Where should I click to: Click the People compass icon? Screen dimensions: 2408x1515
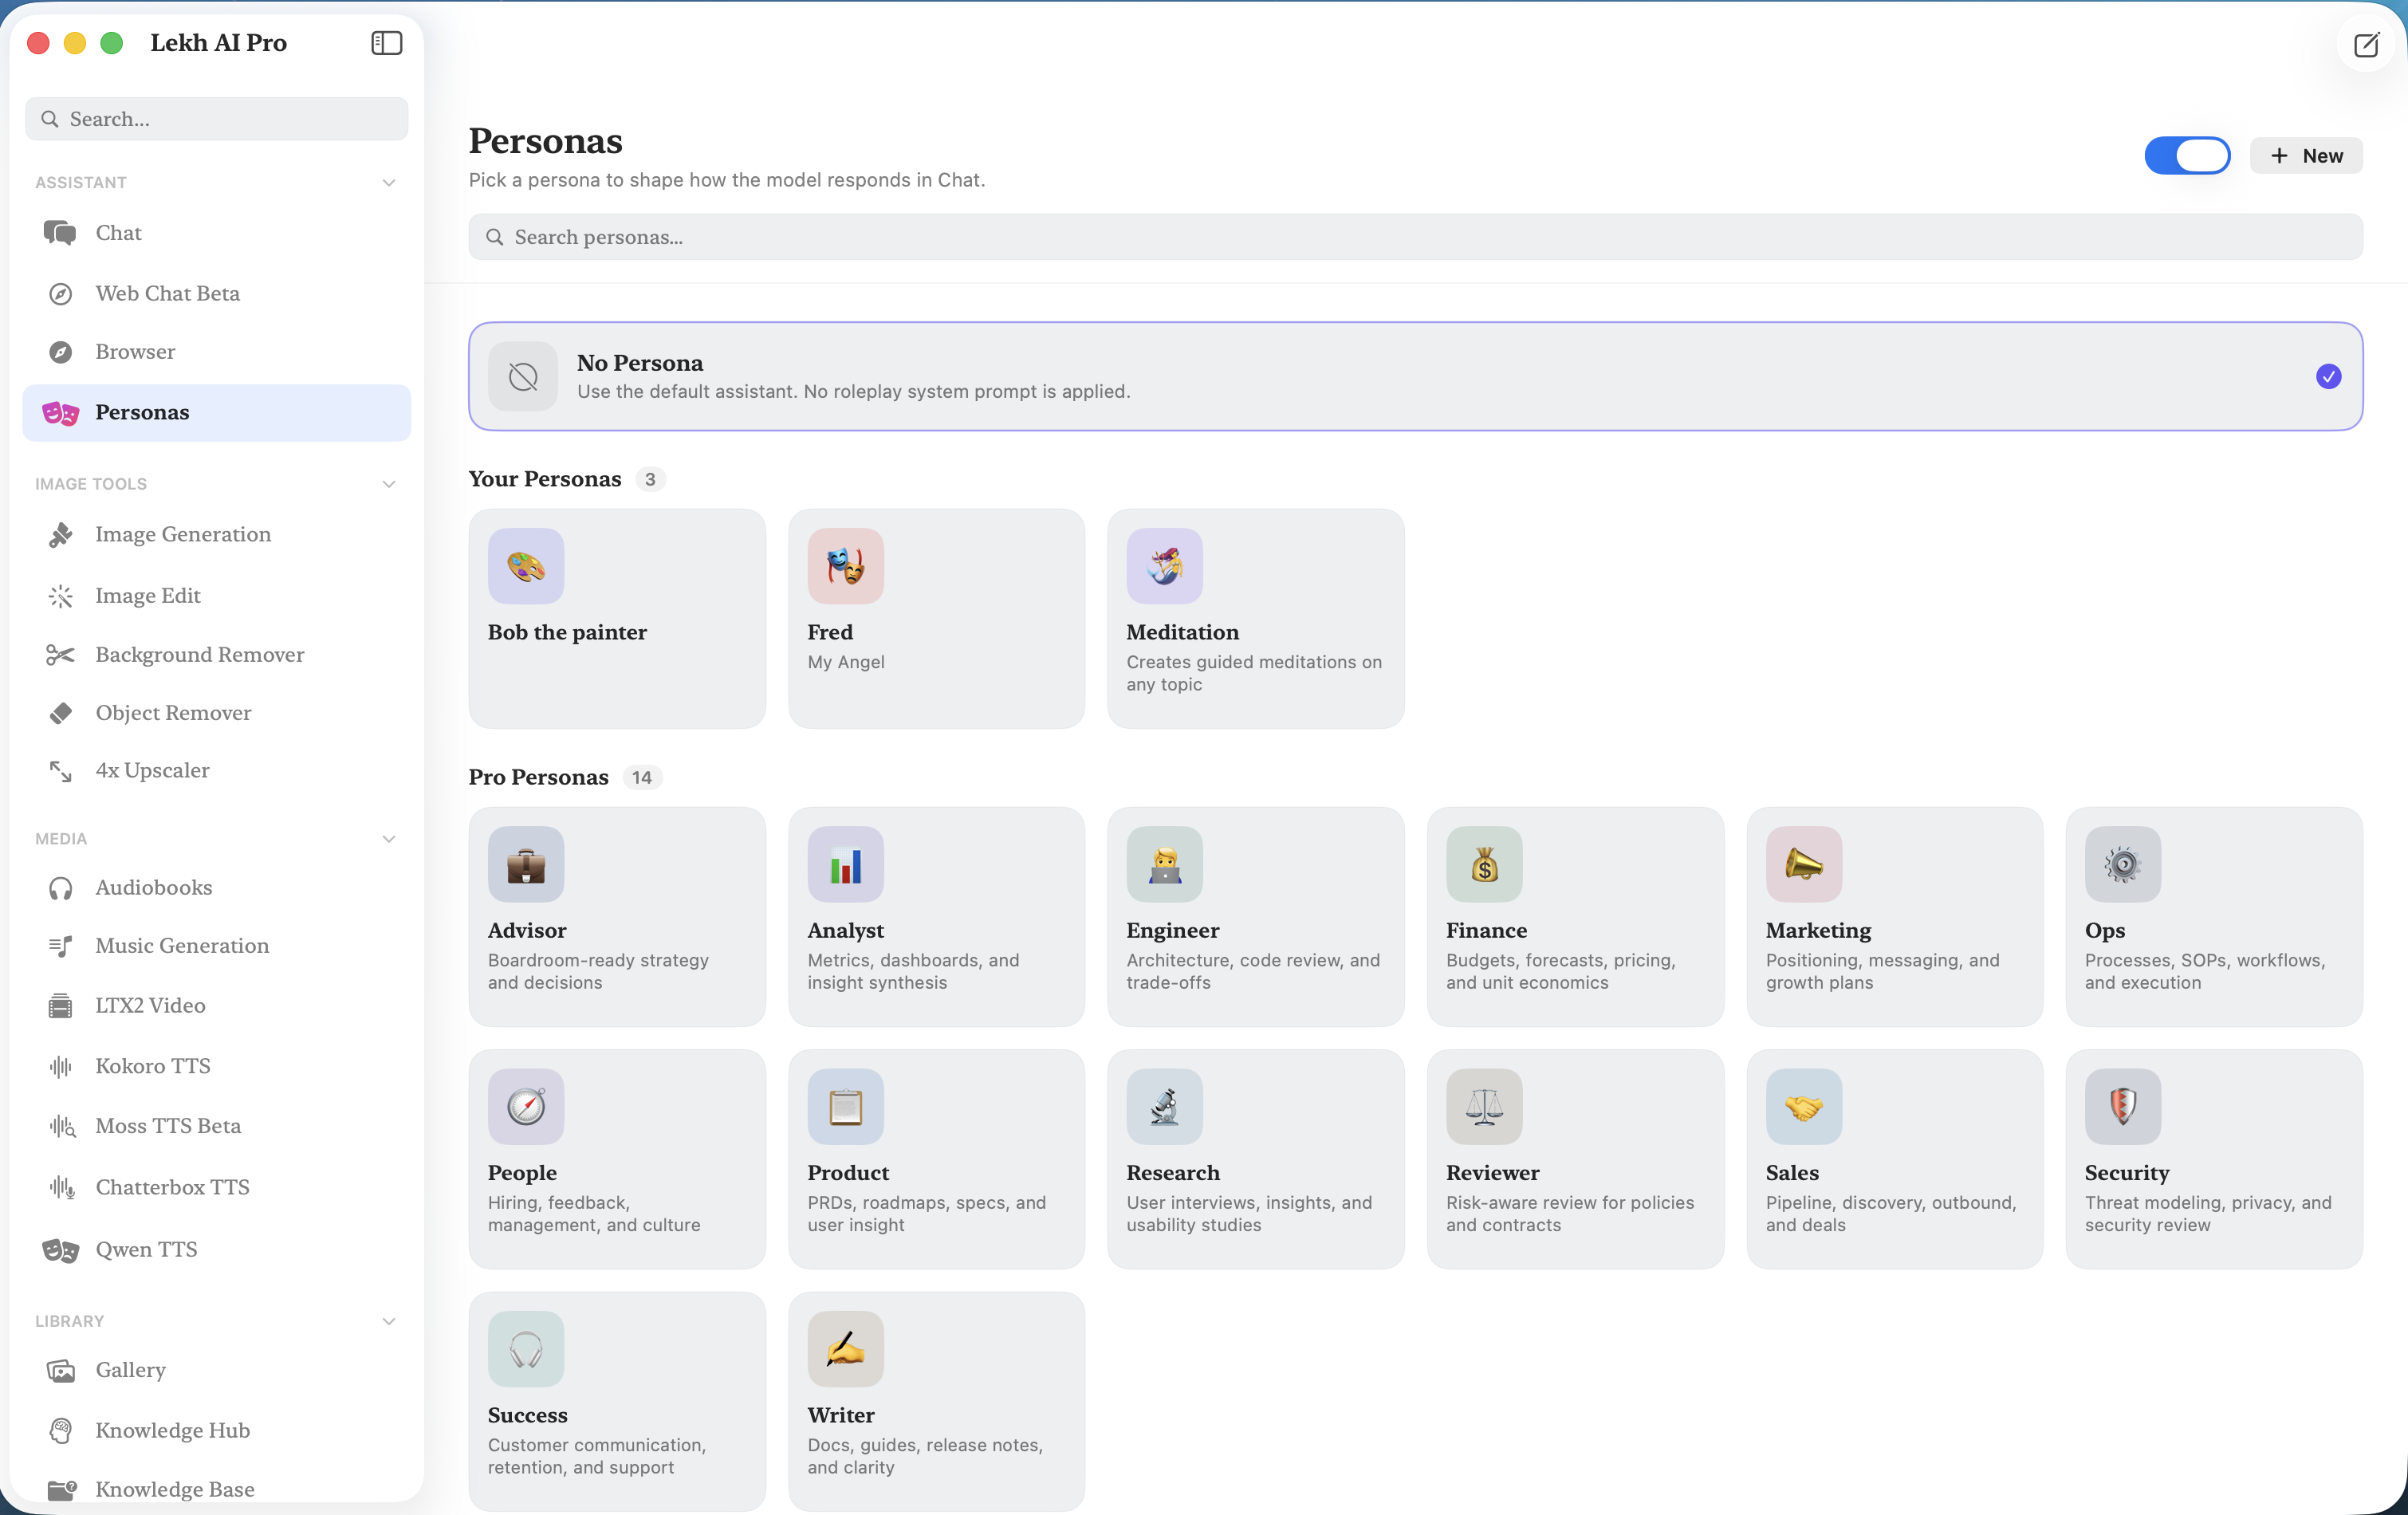(526, 1107)
